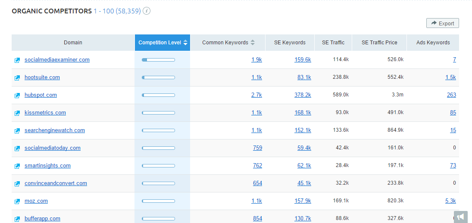Click hubspot.com competition level bar
This screenshot has height=223, width=472.
click(x=158, y=95)
